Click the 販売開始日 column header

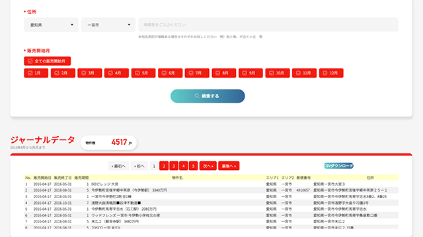click(42, 178)
